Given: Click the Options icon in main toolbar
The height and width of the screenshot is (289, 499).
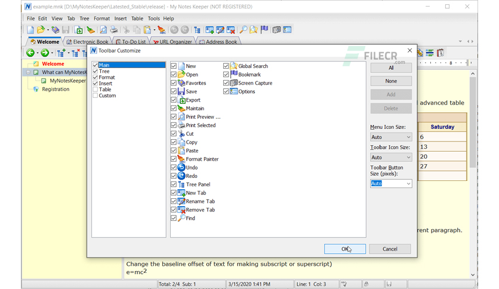Looking at the screenshot, I should click(287, 30).
